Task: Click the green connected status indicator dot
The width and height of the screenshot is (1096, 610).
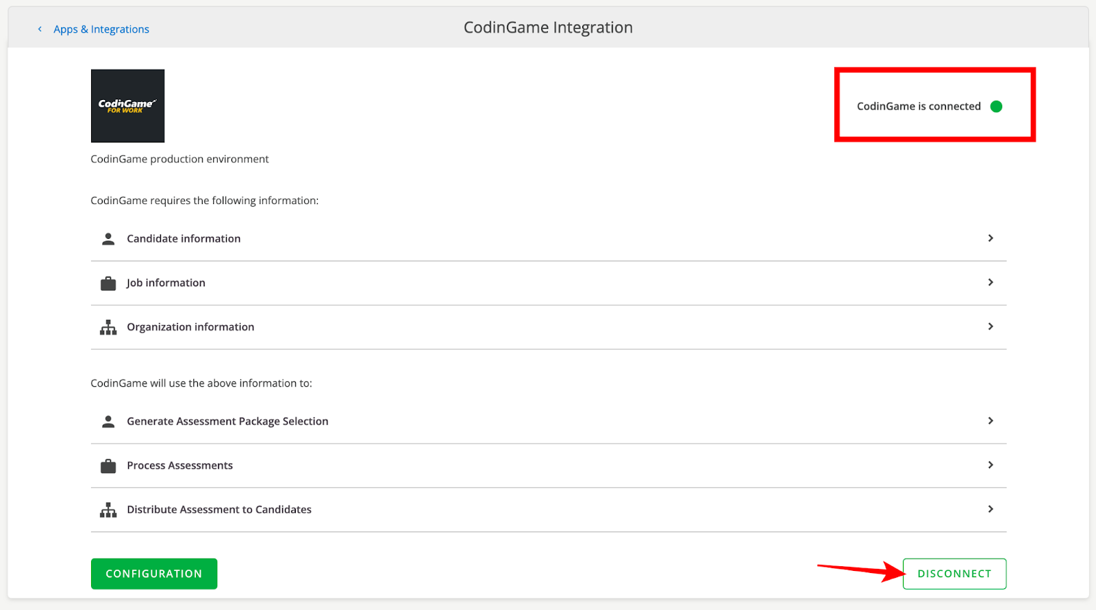Action: click(x=997, y=106)
